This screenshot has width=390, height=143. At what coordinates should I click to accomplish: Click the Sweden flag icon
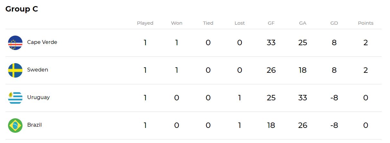[15, 70]
